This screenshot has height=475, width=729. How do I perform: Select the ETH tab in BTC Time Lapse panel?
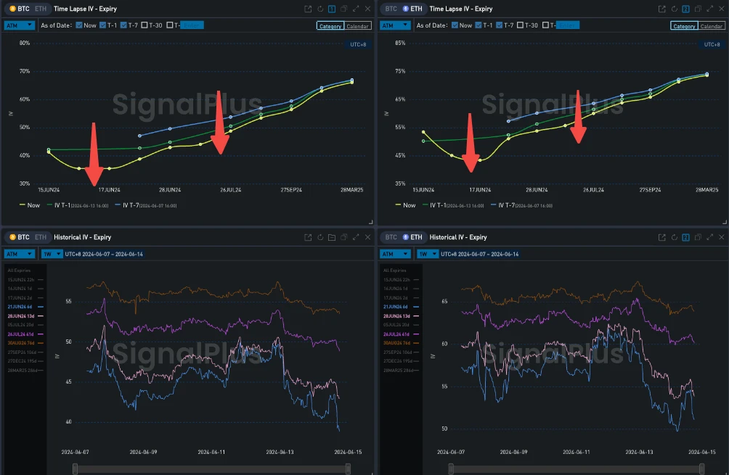tap(40, 9)
